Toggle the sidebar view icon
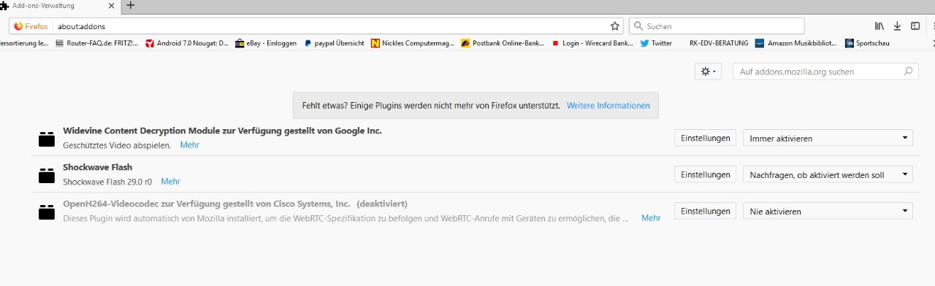Image resolution: width=935 pixels, height=286 pixels. 915,26
